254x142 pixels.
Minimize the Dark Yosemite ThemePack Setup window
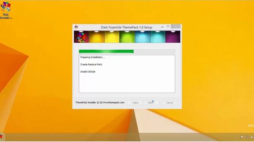pyautogui.click(x=162, y=27)
